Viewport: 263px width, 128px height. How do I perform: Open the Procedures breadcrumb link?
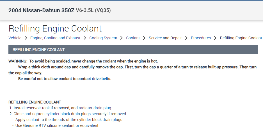201,38
